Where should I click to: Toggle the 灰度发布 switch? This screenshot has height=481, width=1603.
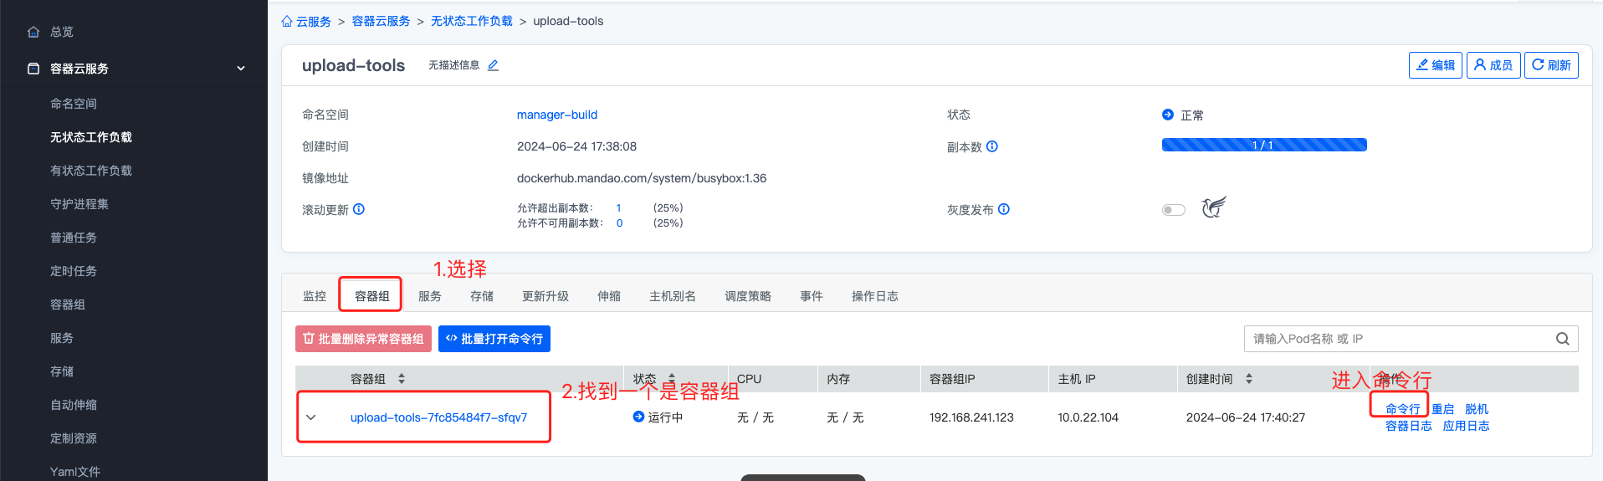point(1174,210)
